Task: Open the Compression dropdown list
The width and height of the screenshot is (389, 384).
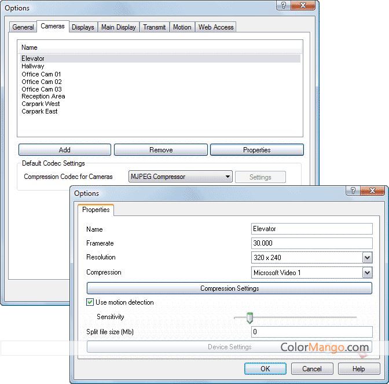Action: tap(367, 273)
